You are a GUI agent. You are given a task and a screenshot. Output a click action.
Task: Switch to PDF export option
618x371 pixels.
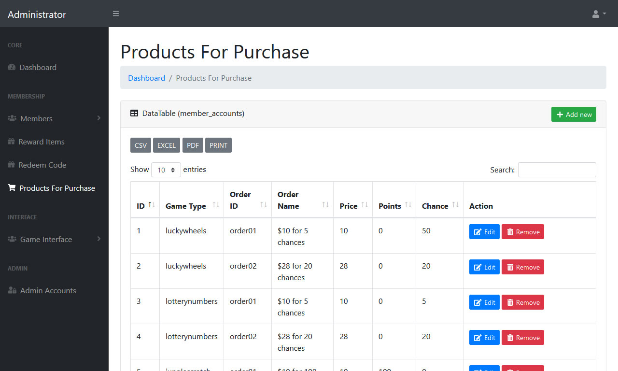193,145
